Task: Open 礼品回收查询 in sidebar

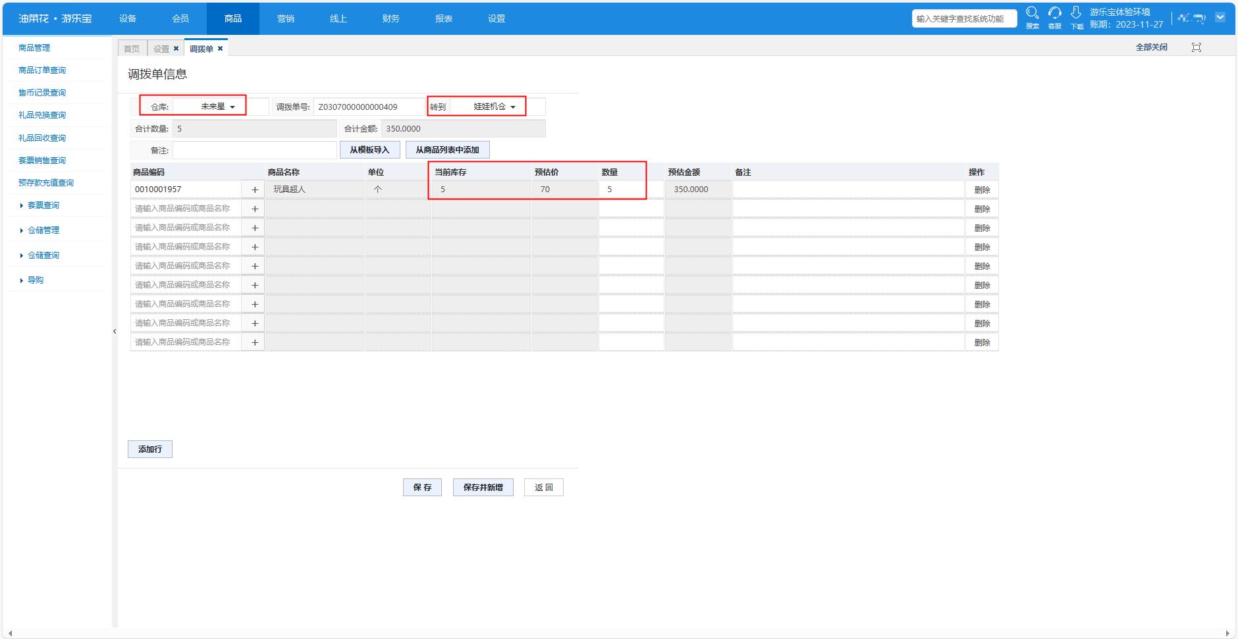Action: point(42,138)
